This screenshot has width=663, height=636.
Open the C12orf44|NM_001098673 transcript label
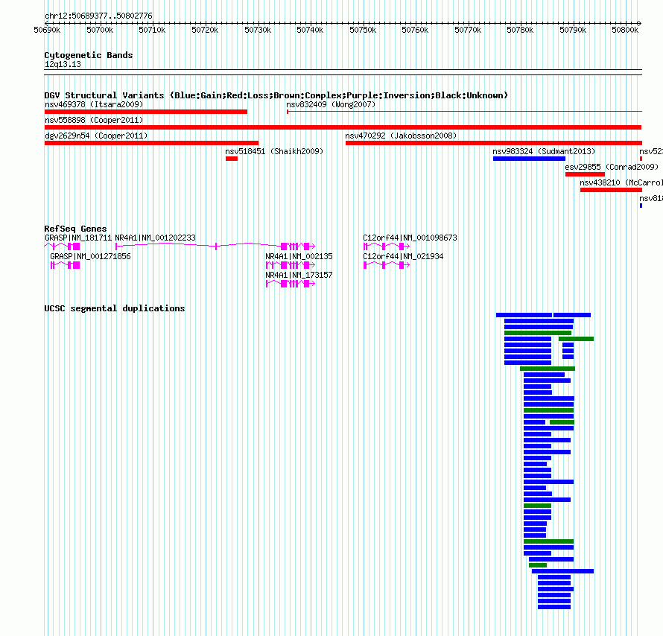pos(410,238)
